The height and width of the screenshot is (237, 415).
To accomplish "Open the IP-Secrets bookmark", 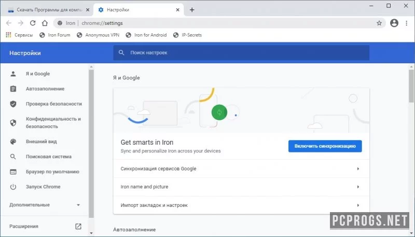I will pos(187,35).
